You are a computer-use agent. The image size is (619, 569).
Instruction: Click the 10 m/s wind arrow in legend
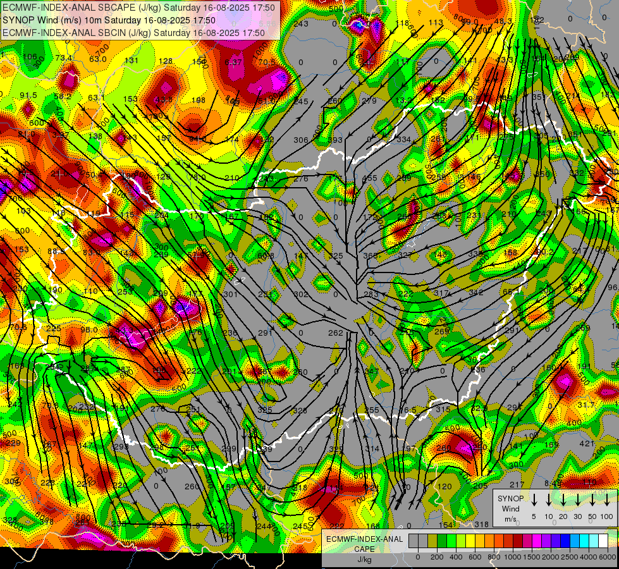pos(549,499)
